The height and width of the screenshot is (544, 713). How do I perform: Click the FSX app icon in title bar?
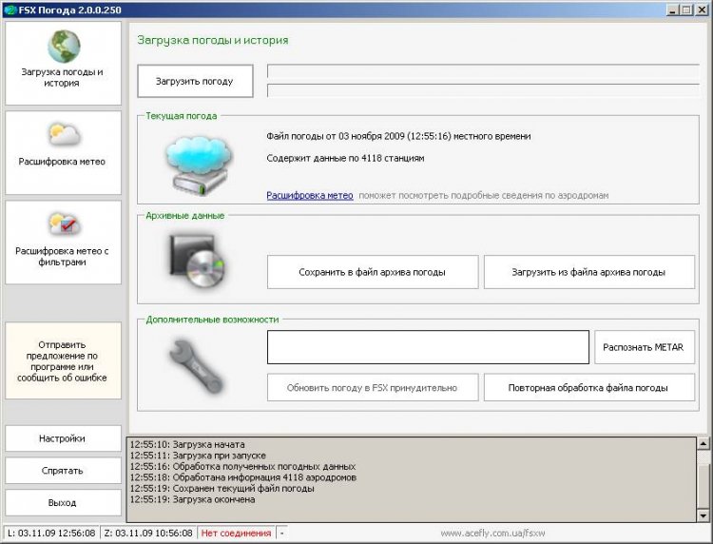[10, 9]
